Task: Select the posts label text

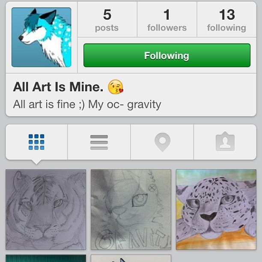Action: (x=107, y=28)
